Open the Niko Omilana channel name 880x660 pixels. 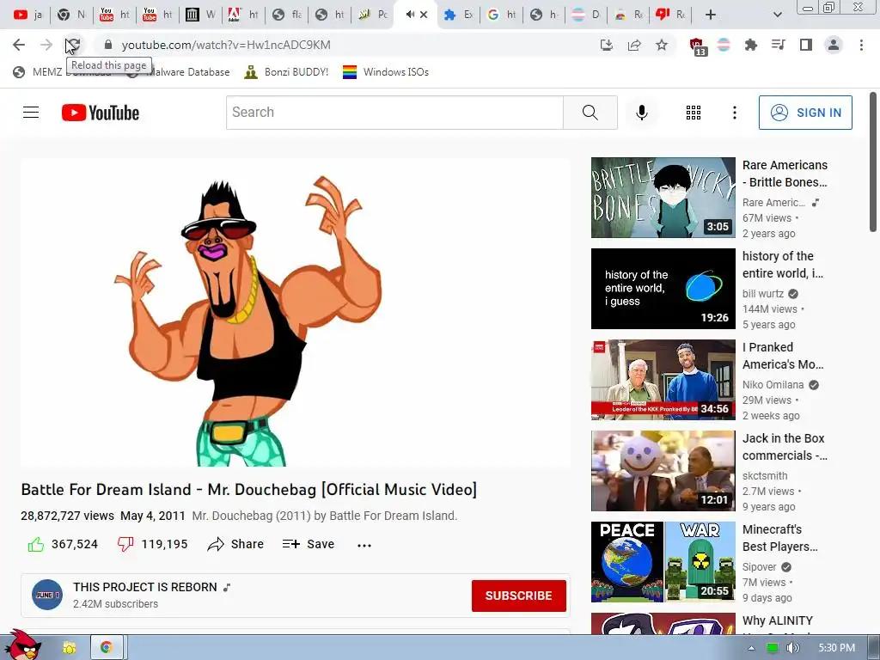(x=773, y=384)
